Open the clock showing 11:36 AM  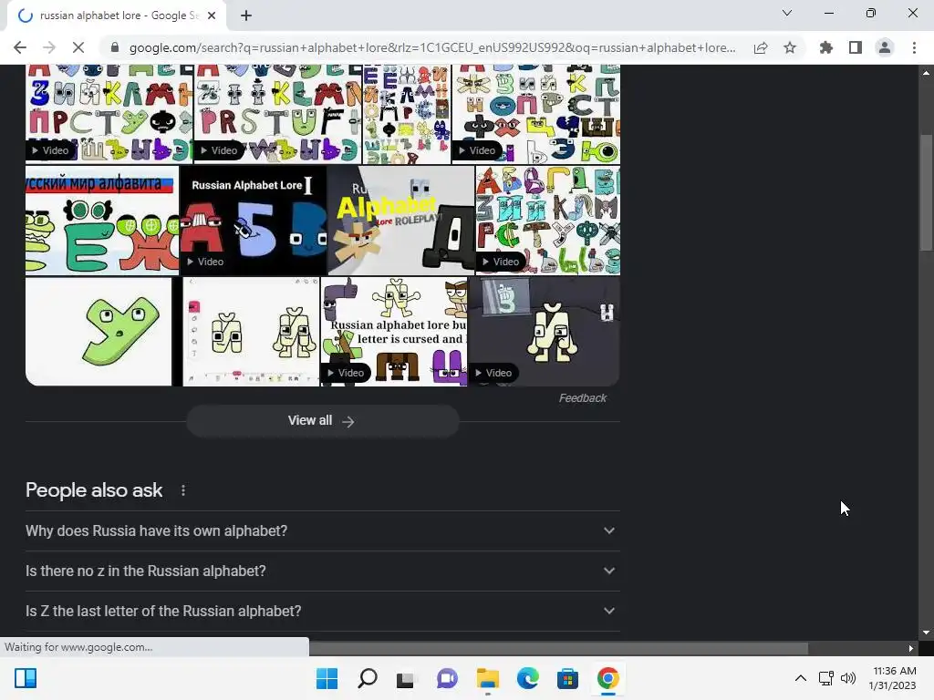pos(892,678)
